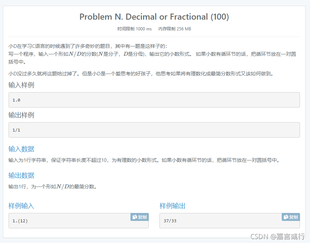Screen dimensions: 310x243
Task: Copy the sample output 37/33
Action: tap(291, 217)
